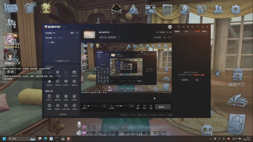The image size is (253, 142).
Task: Click the grayed-out link icon in the interaction grid
Action: (66, 72)
